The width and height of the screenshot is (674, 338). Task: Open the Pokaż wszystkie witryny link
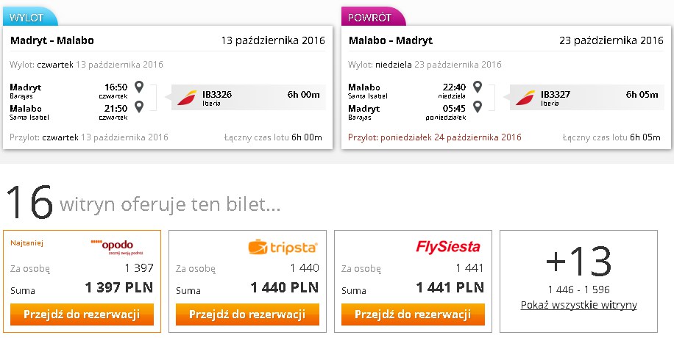(578, 305)
